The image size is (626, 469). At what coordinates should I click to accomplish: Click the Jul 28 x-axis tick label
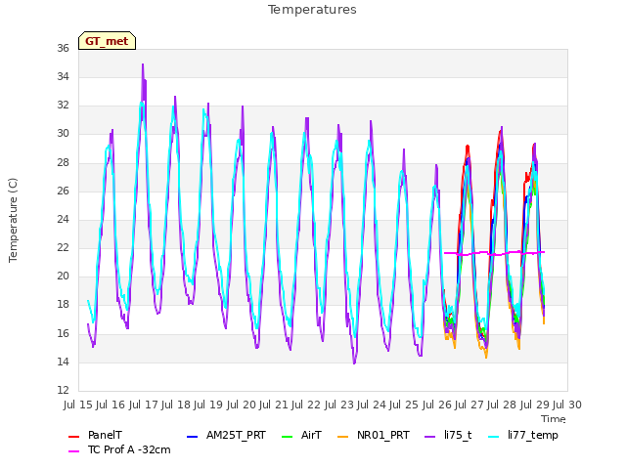click(x=502, y=405)
